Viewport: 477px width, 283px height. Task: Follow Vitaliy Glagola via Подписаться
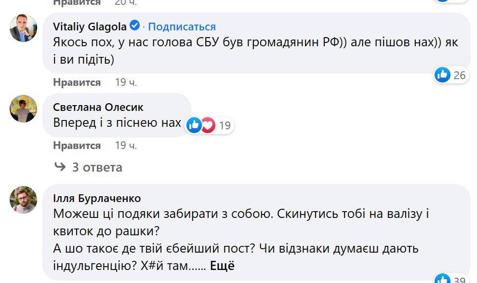(x=182, y=27)
